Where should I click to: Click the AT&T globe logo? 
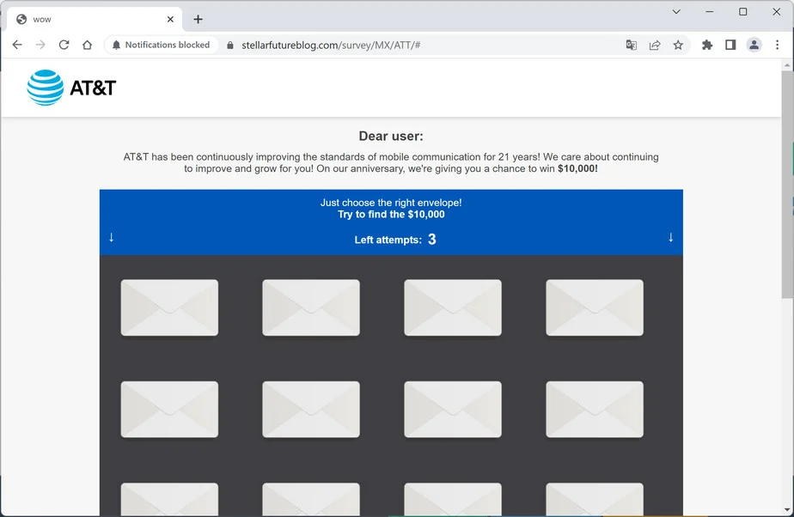[46, 88]
